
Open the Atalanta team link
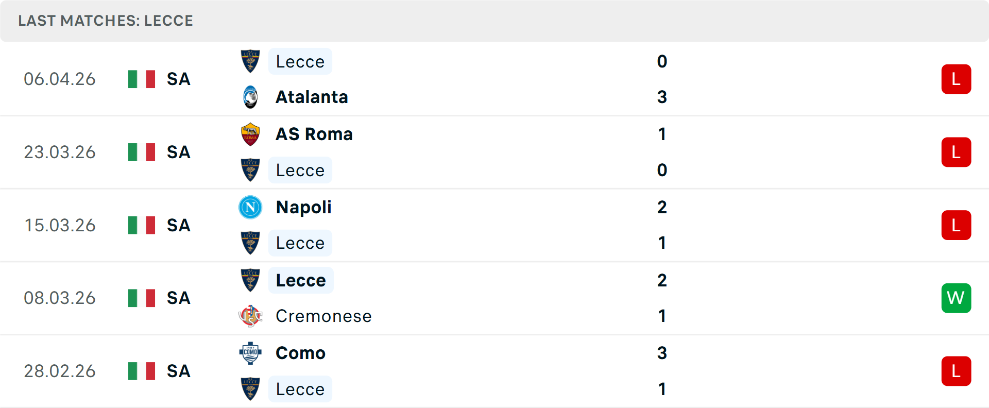(312, 97)
